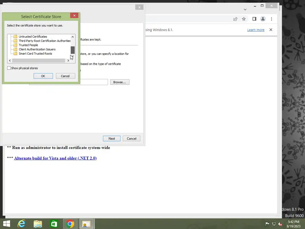Viewport: 305px width, 229px height.
Task: Open the Chrome profile avatar menu
Action: [x=263, y=19]
